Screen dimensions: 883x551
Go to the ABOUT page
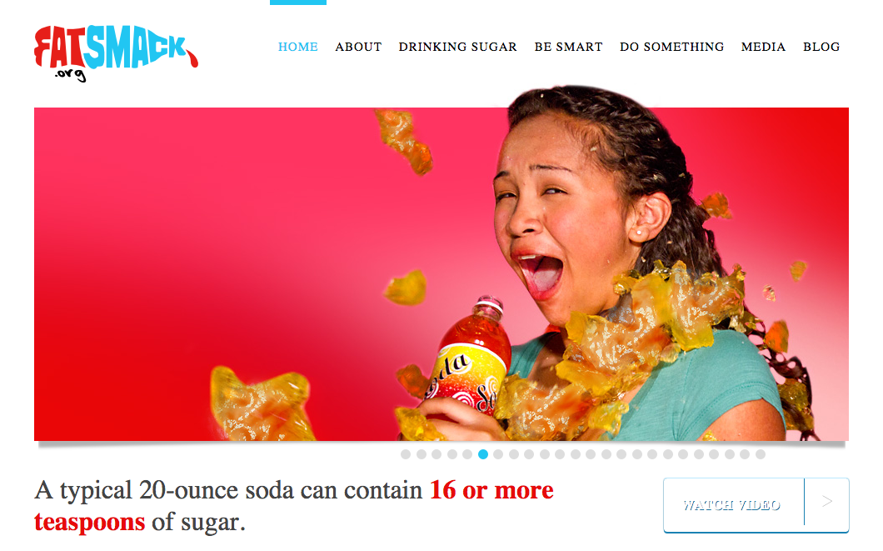pos(358,47)
